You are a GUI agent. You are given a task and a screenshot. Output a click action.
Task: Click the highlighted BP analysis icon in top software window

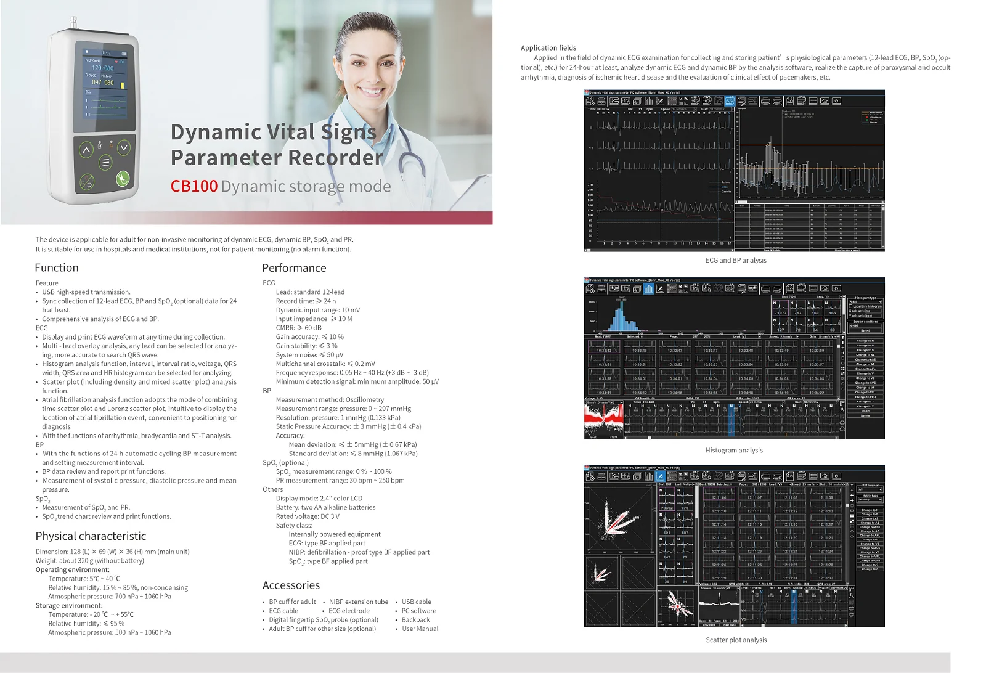(x=730, y=100)
